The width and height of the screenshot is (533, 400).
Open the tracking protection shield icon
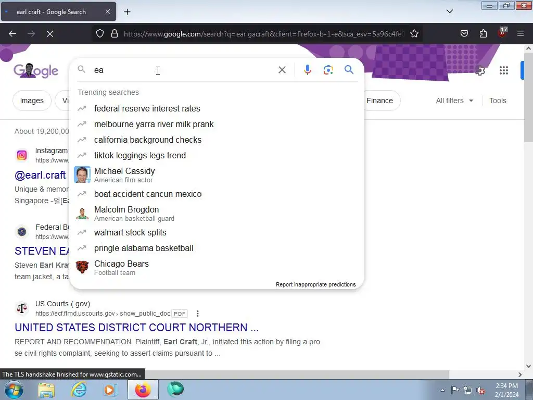point(99,34)
